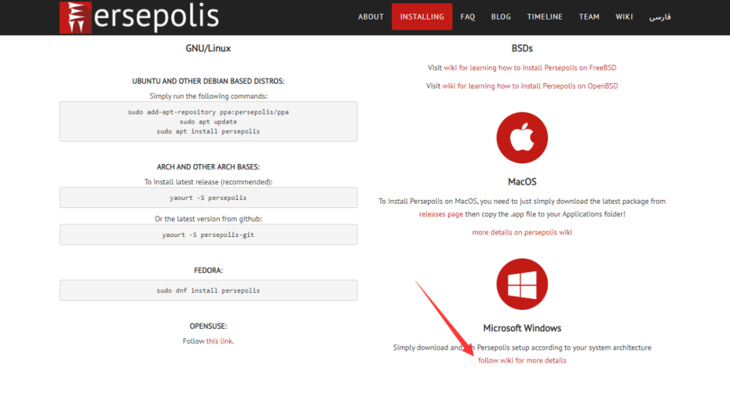
Task: Follow wiki for more details link
Action: coord(522,361)
